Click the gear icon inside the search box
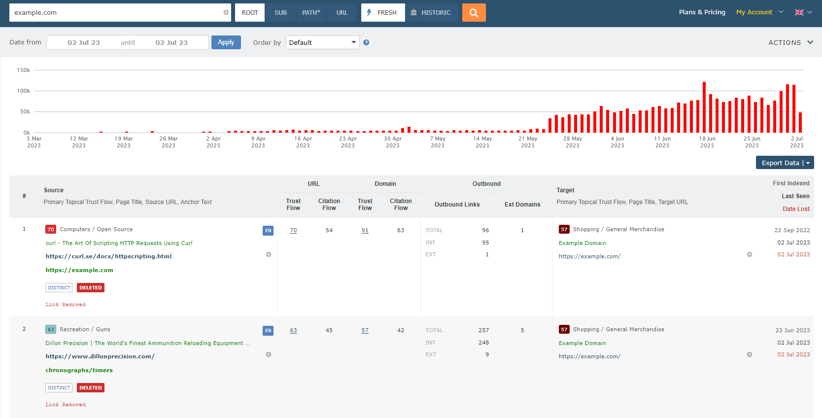This screenshot has width=822, height=418. coord(226,13)
